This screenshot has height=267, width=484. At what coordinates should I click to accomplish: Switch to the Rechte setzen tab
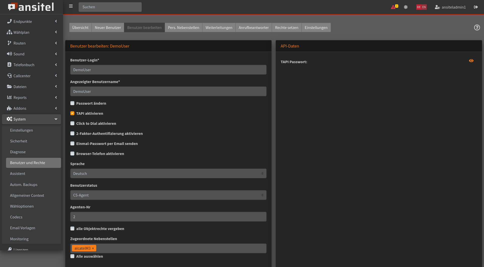point(286,27)
